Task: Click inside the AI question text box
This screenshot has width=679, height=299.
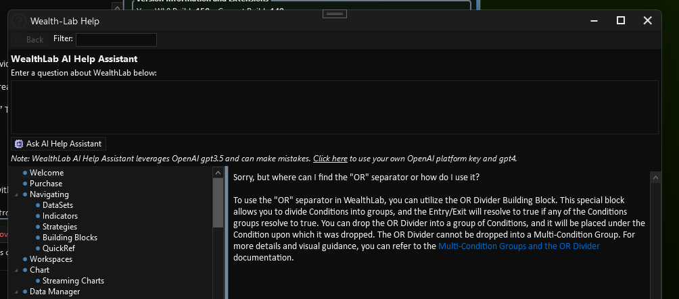Action: tap(334, 107)
